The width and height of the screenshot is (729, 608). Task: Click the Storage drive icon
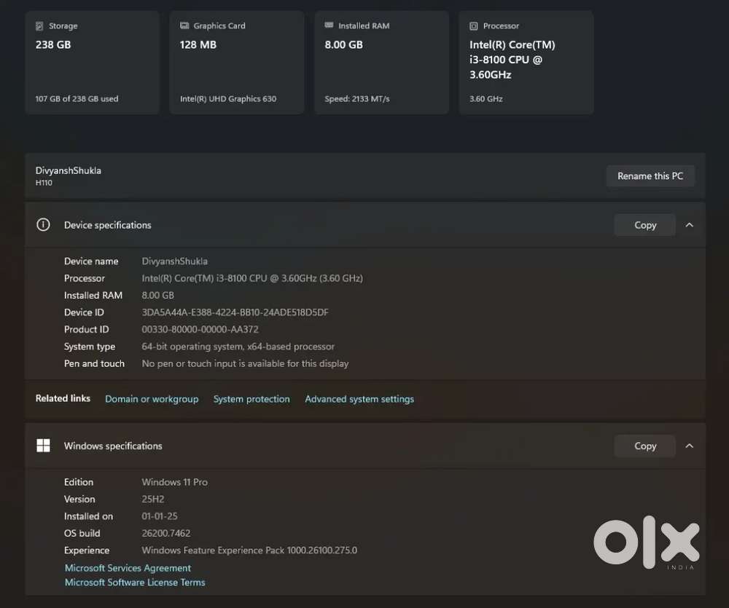(x=39, y=26)
